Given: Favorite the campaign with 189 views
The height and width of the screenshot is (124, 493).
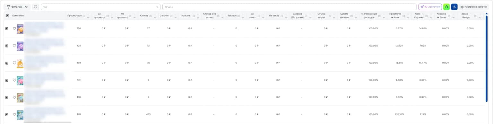Looking at the screenshot, I should click(x=14, y=114).
